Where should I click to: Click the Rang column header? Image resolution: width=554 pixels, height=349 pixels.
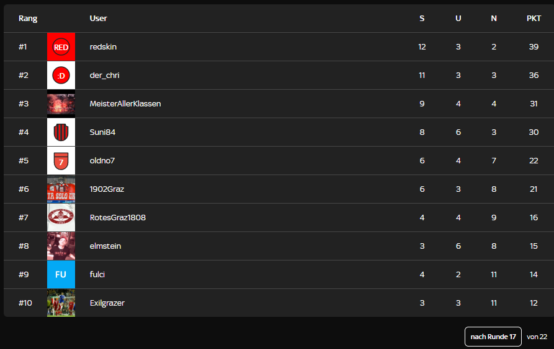[x=28, y=19]
